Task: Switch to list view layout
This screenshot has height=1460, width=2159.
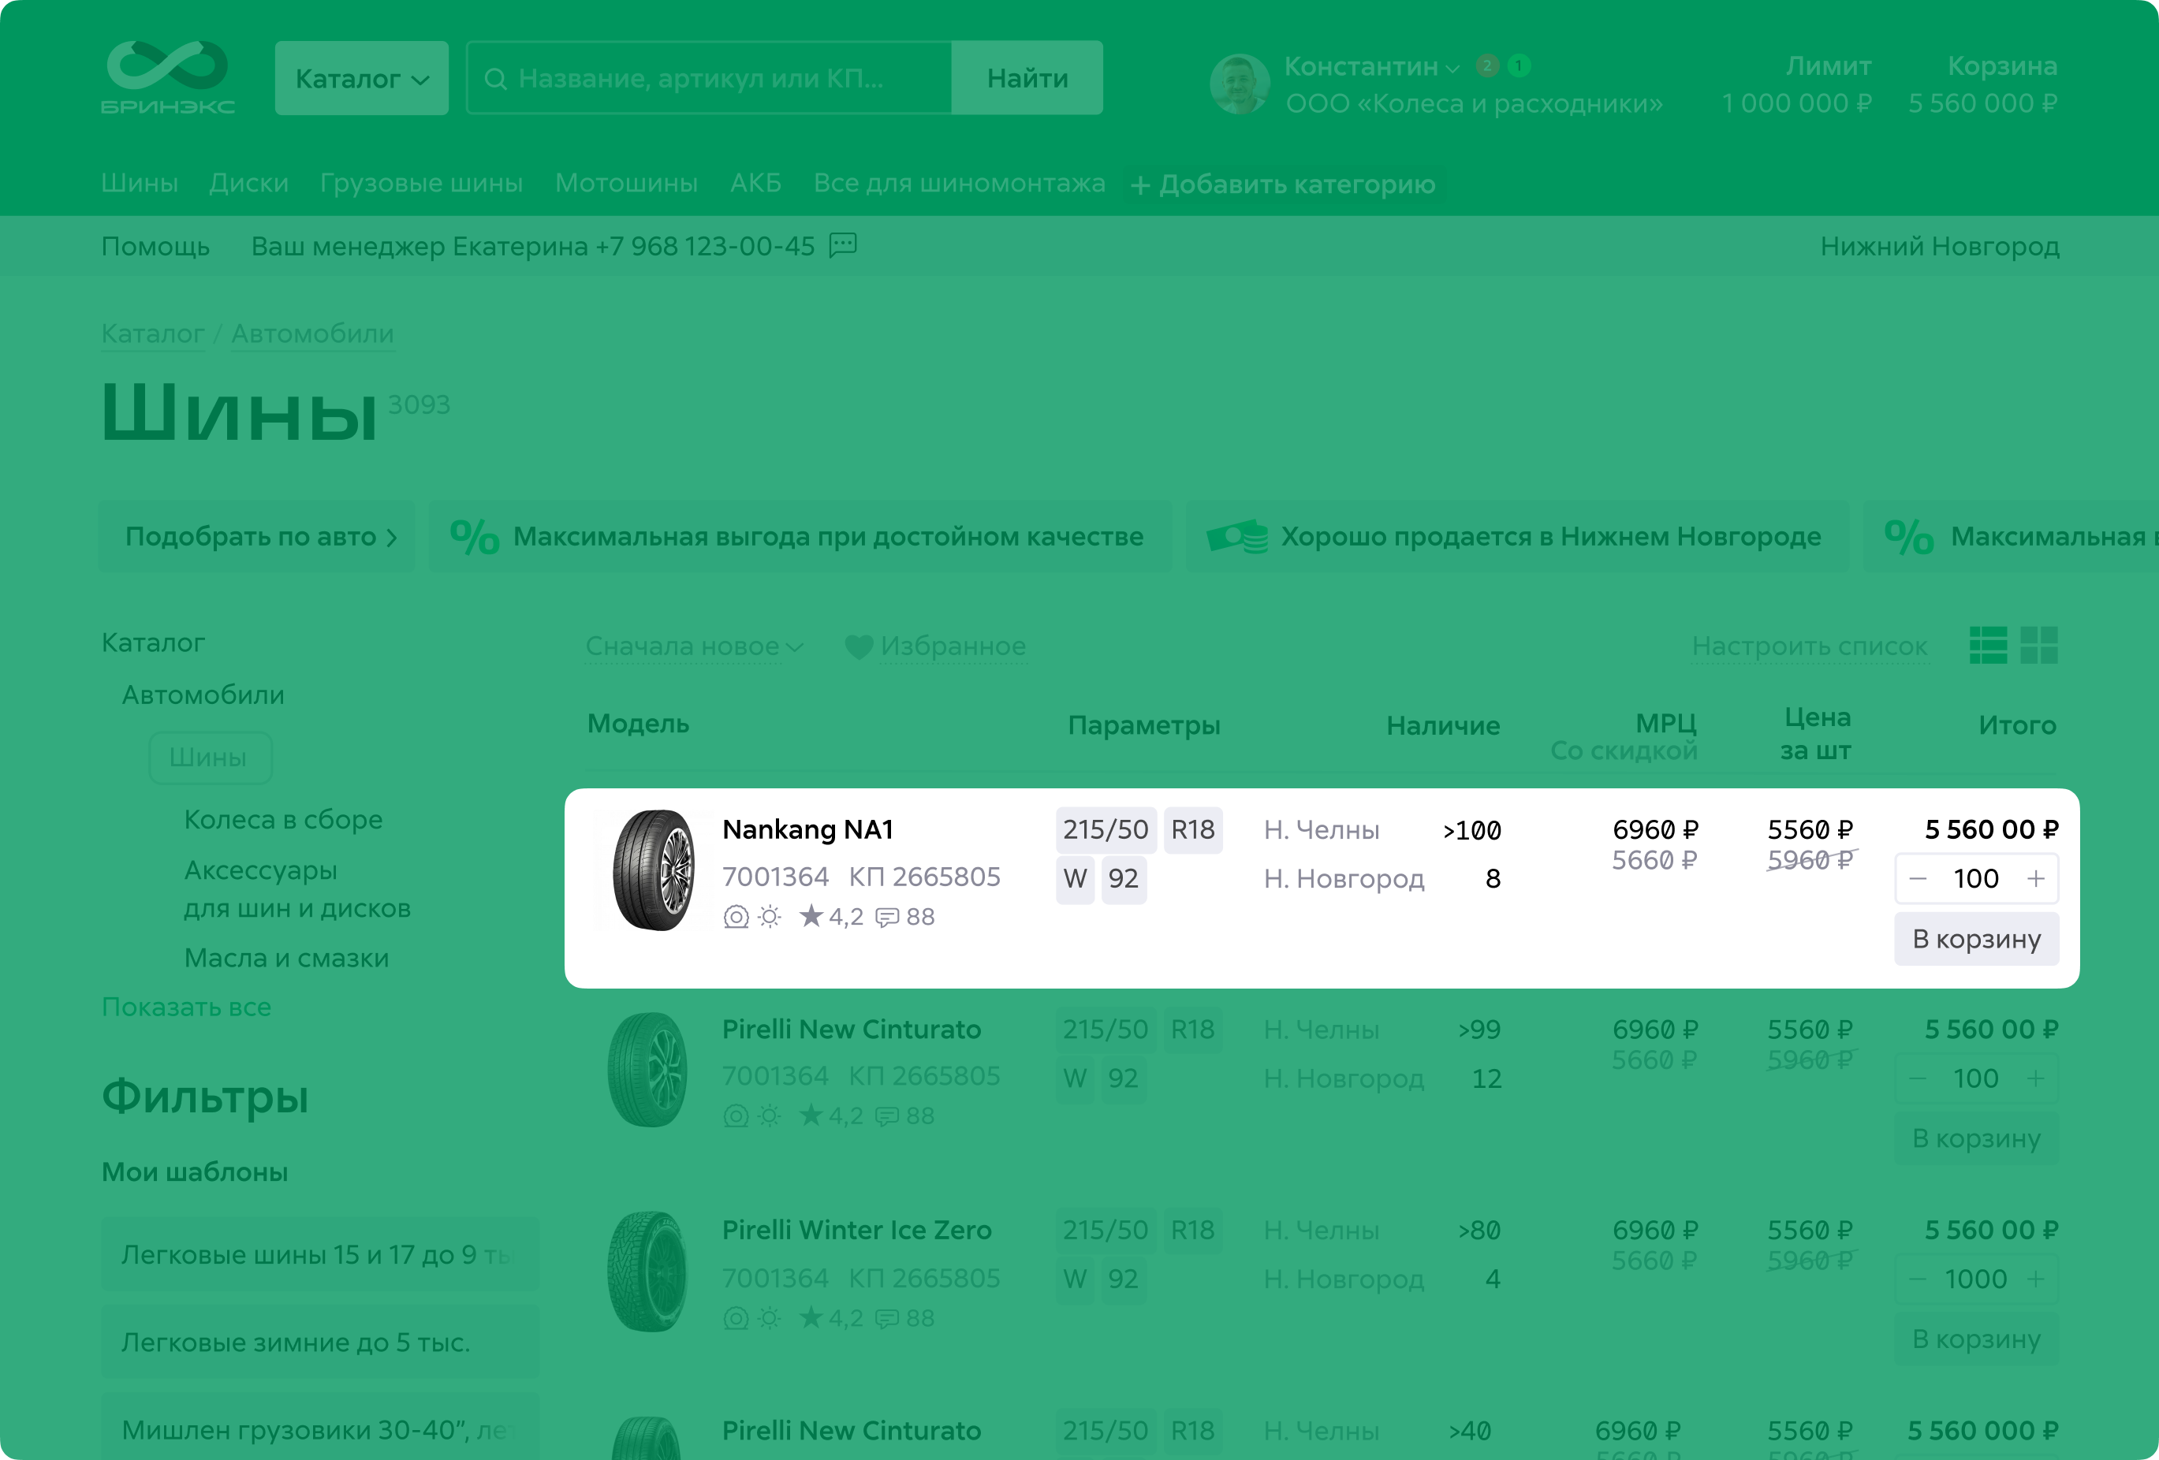Action: point(1988,646)
